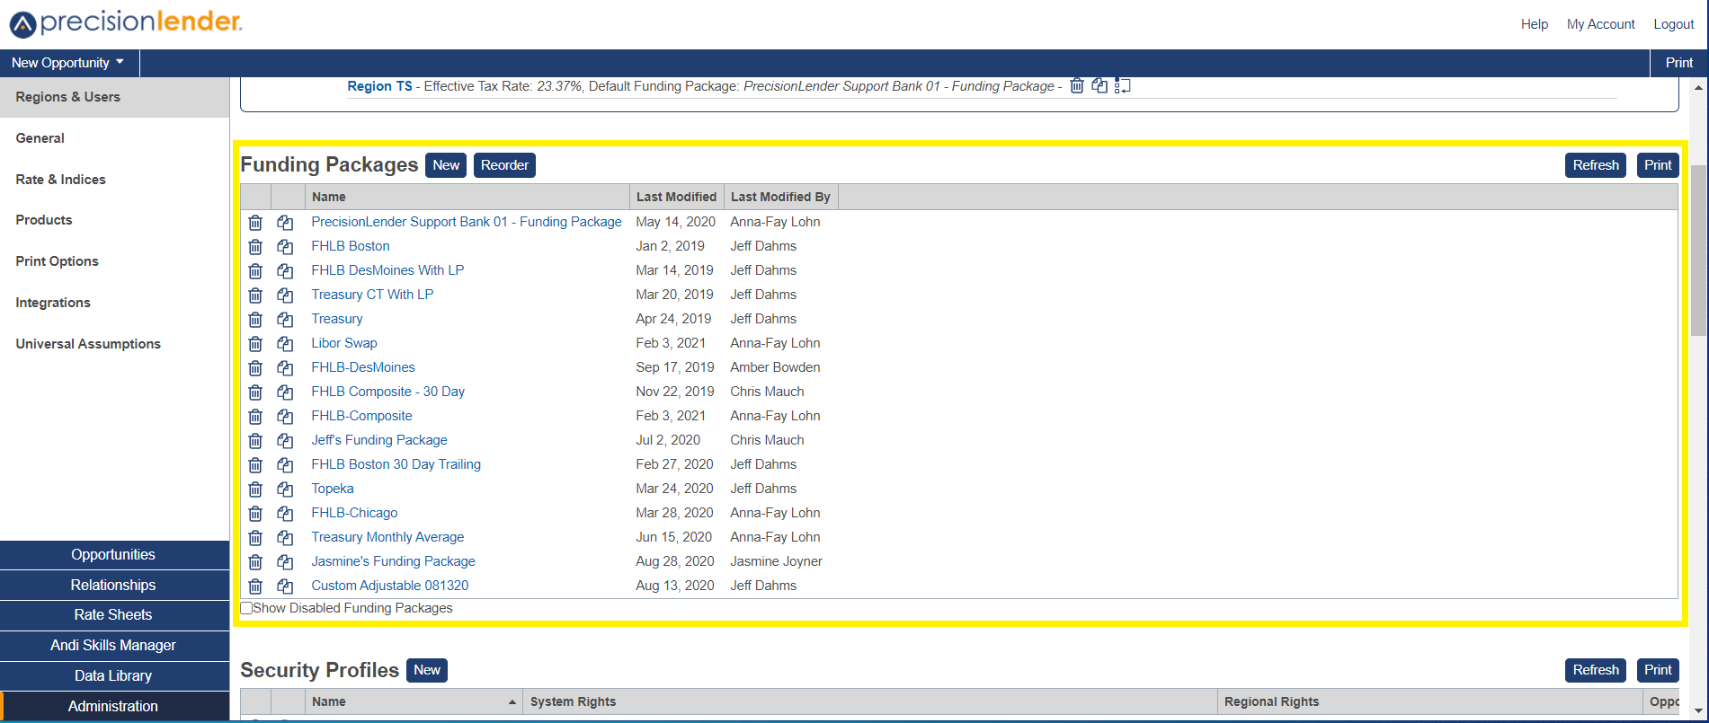Open the Region TS link
This screenshot has width=1709, height=723.
pos(379,86)
